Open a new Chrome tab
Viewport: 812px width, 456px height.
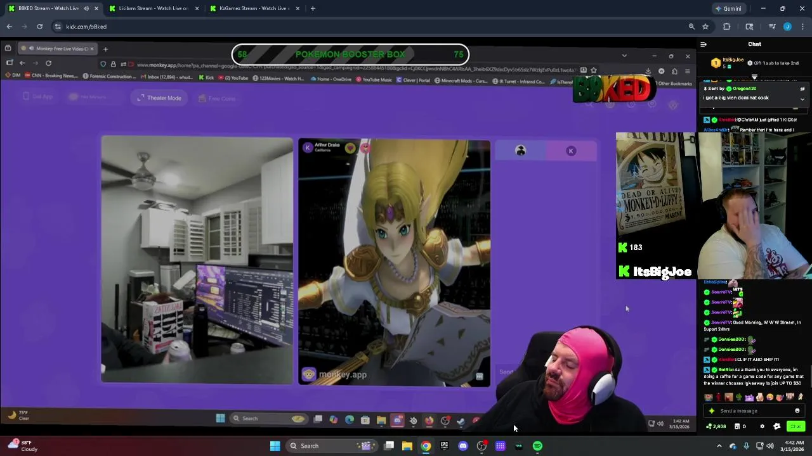[x=313, y=8]
